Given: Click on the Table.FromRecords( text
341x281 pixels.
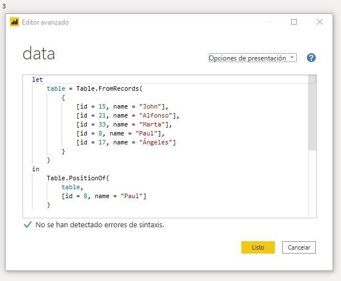Looking at the screenshot, I should point(109,88).
